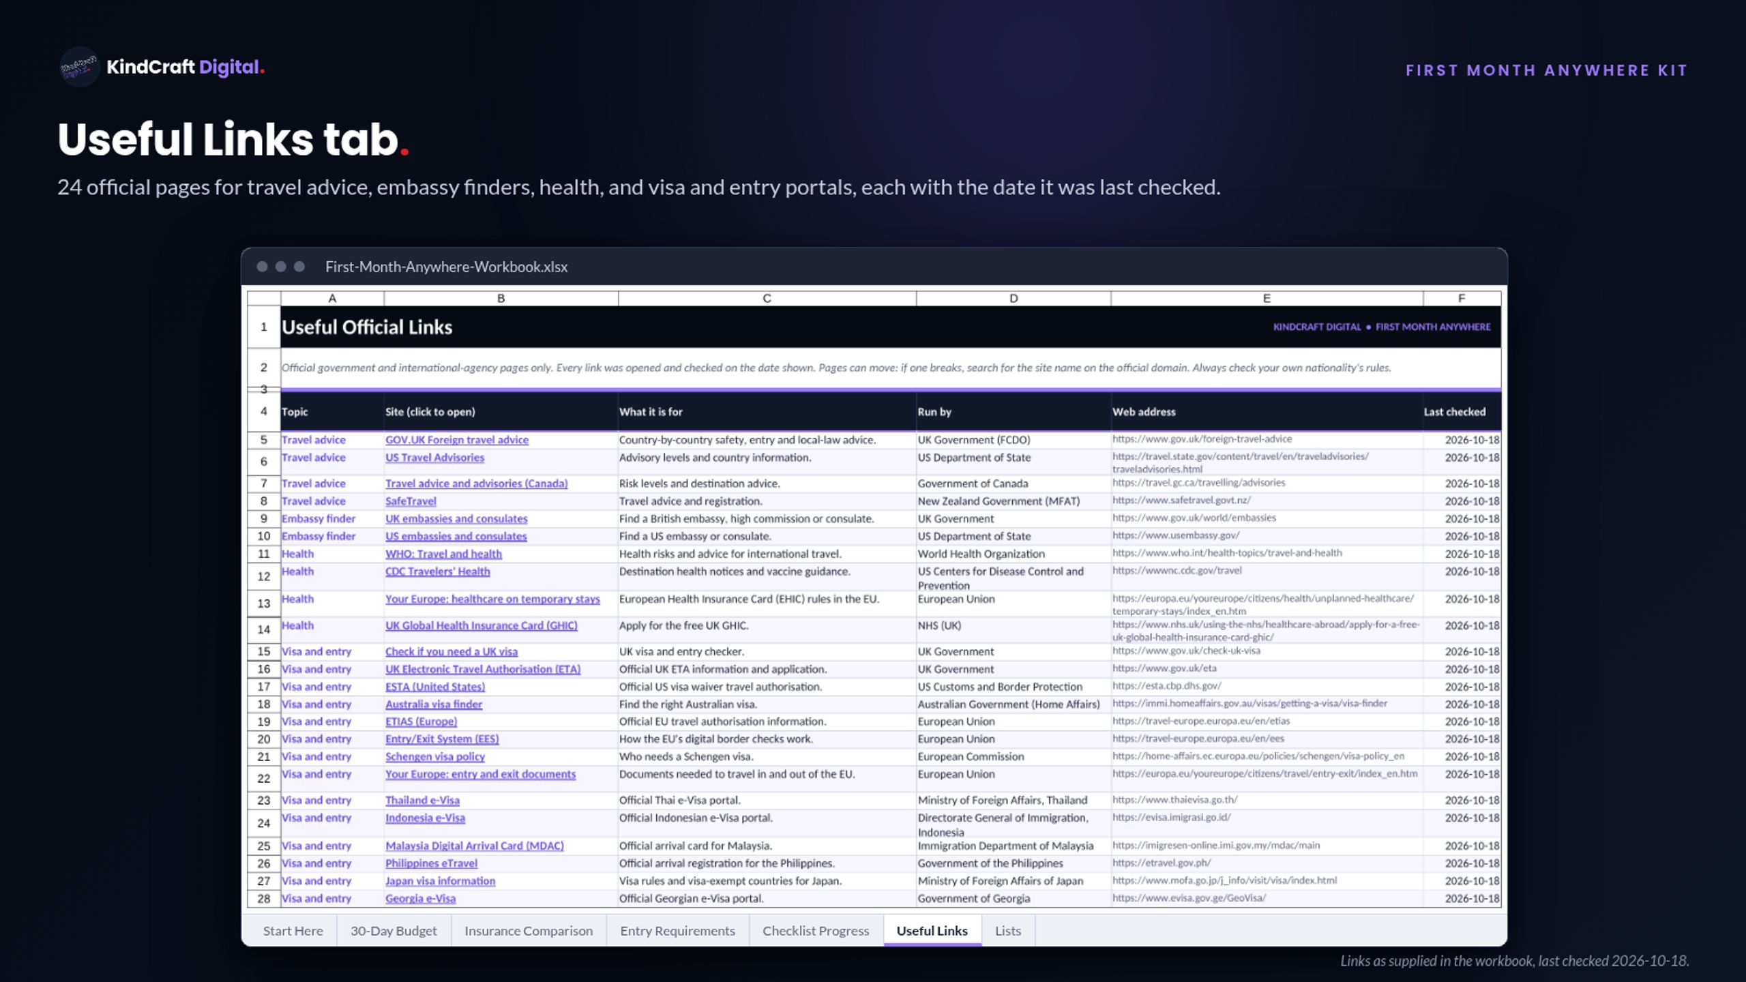
Task: Open WHO: Travel and health link
Action: (443, 554)
